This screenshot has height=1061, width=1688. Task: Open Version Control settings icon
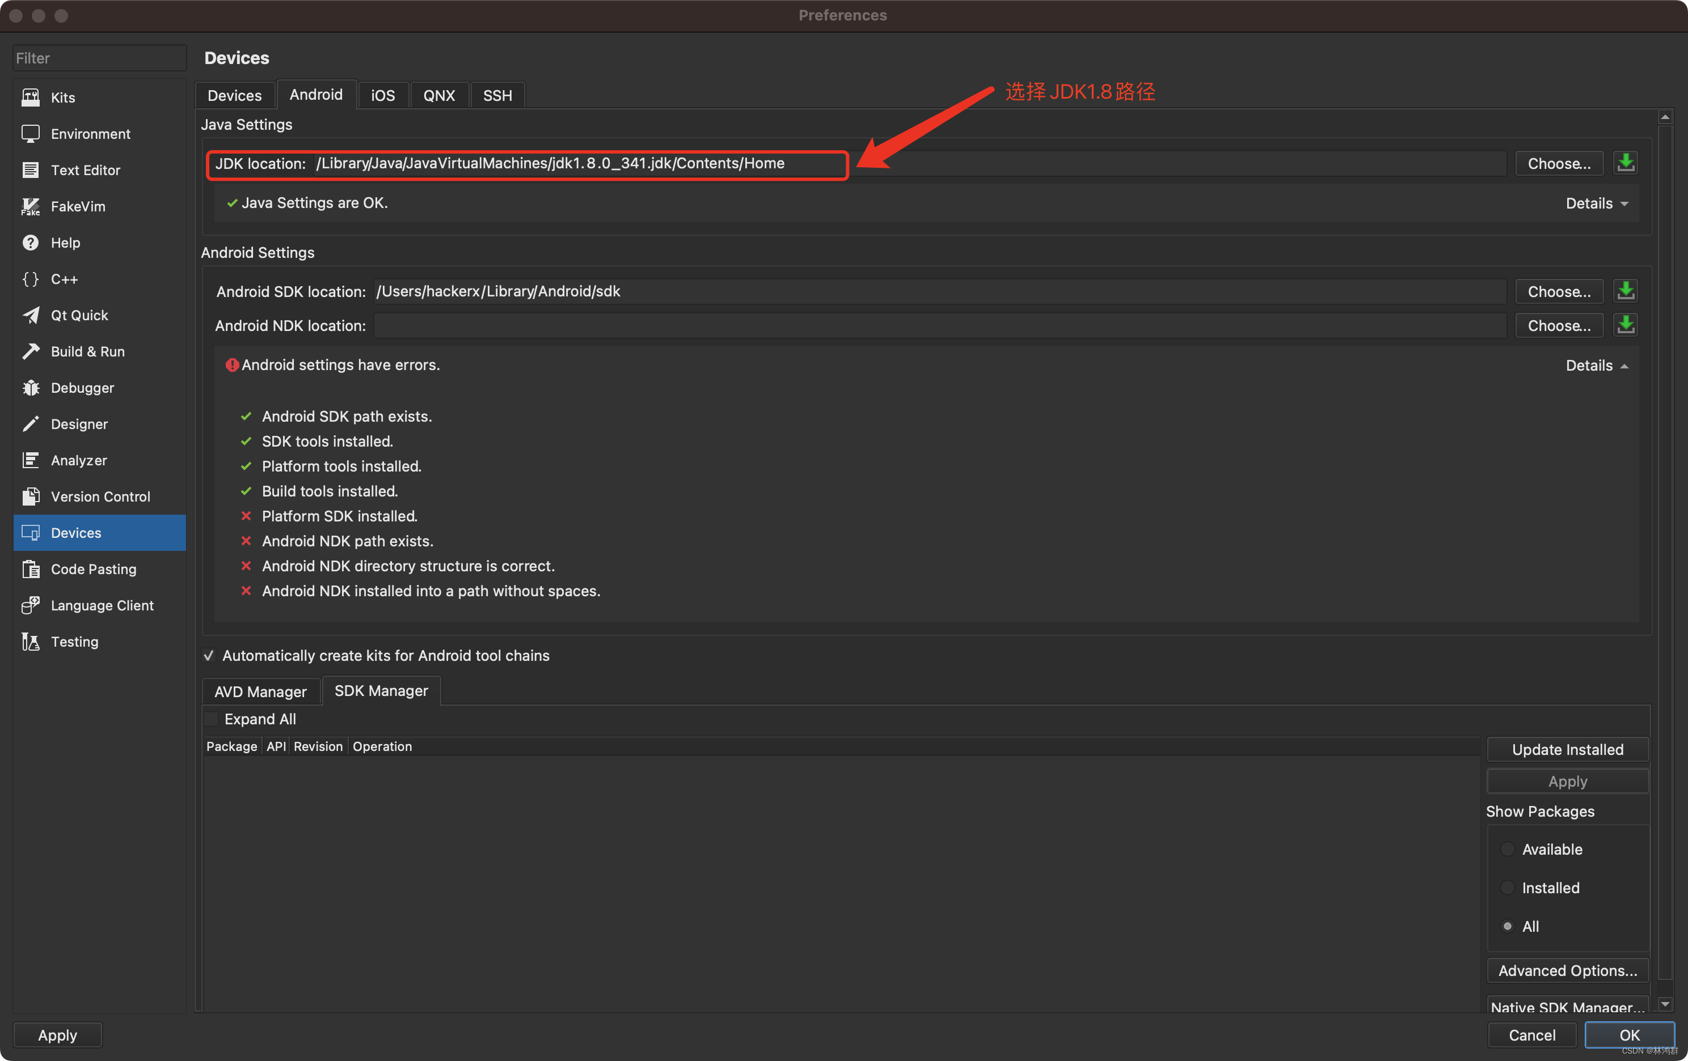pyautogui.click(x=31, y=496)
